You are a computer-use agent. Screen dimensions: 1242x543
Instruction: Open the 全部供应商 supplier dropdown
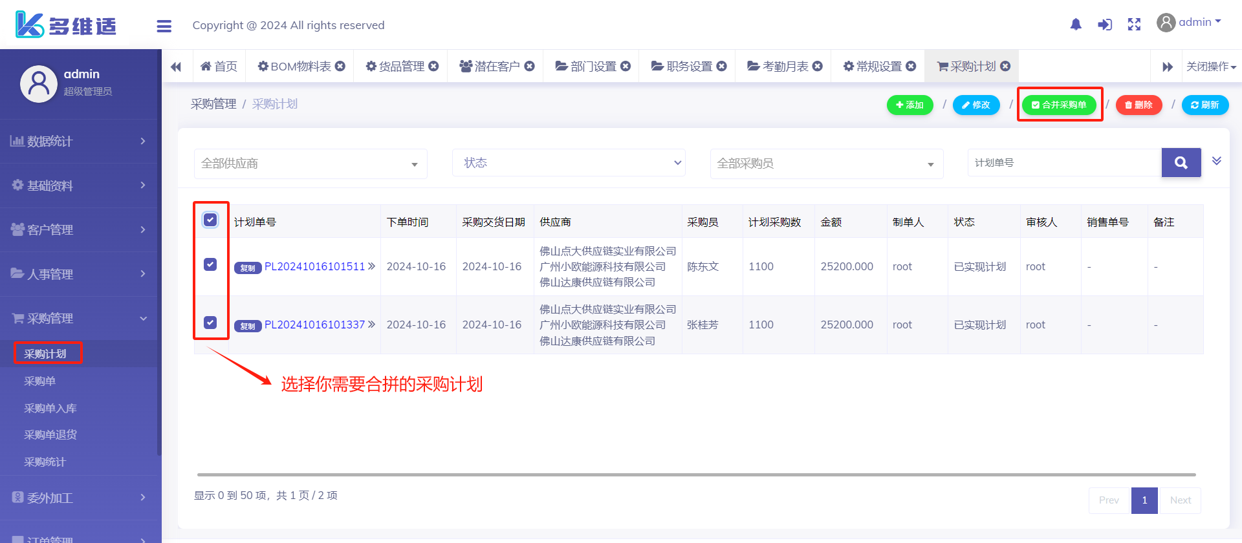tap(310, 164)
